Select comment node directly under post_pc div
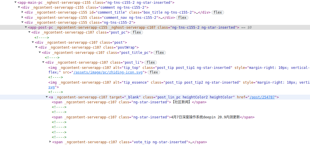This screenshot has height=145, width=310. [42, 37]
